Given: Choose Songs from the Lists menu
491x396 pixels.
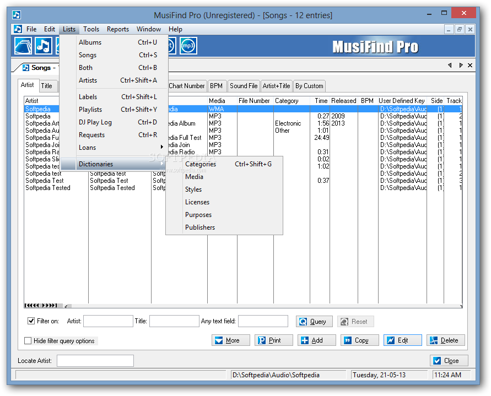Looking at the screenshot, I should [114, 55].
